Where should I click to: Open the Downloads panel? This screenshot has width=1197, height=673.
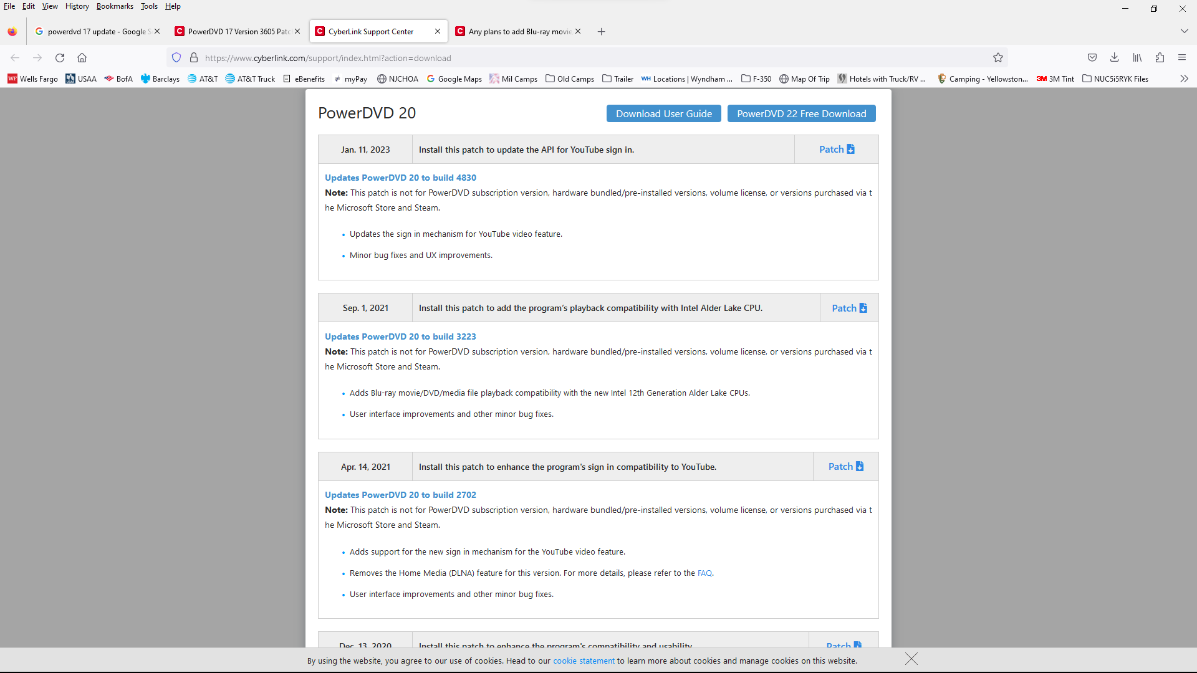1115,58
